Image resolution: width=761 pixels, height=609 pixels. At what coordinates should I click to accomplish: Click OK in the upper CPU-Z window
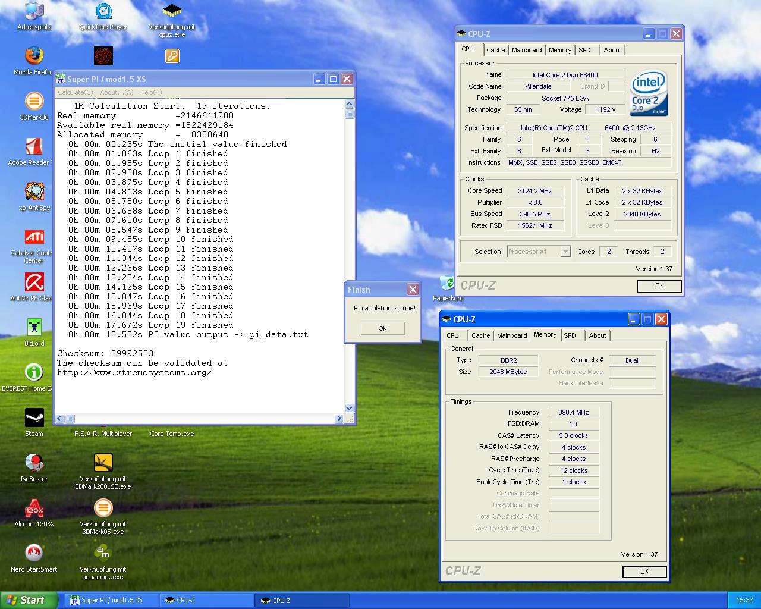click(659, 286)
